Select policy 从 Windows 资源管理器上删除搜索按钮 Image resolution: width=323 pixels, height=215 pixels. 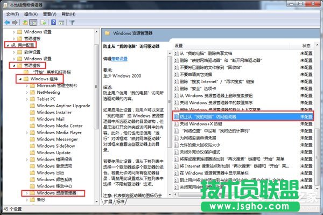click(216, 96)
